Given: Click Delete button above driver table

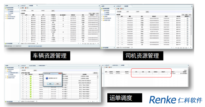Looking at the screenshot, I should pos(187,15).
